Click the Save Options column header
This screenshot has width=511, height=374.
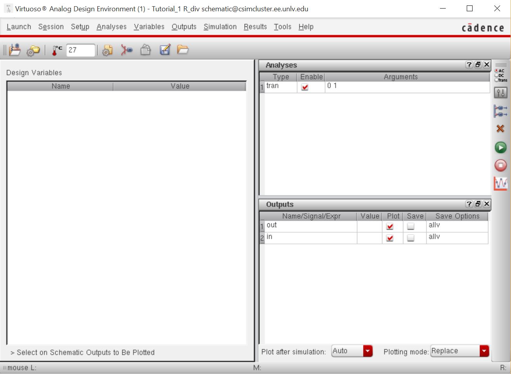(x=457, y=216)
